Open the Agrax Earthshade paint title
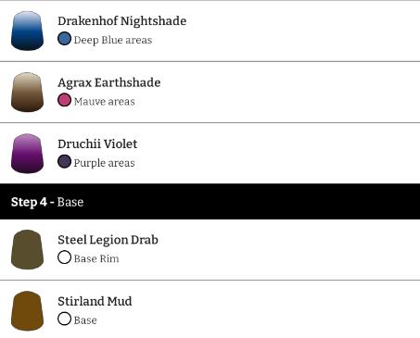Image resolution: width=420 pixels, height=338 pixels. pos(109,82)
